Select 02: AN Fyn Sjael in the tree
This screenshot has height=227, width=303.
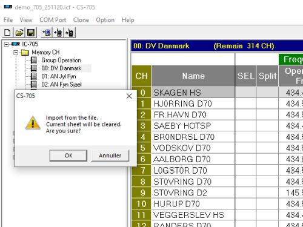(62, 84)
